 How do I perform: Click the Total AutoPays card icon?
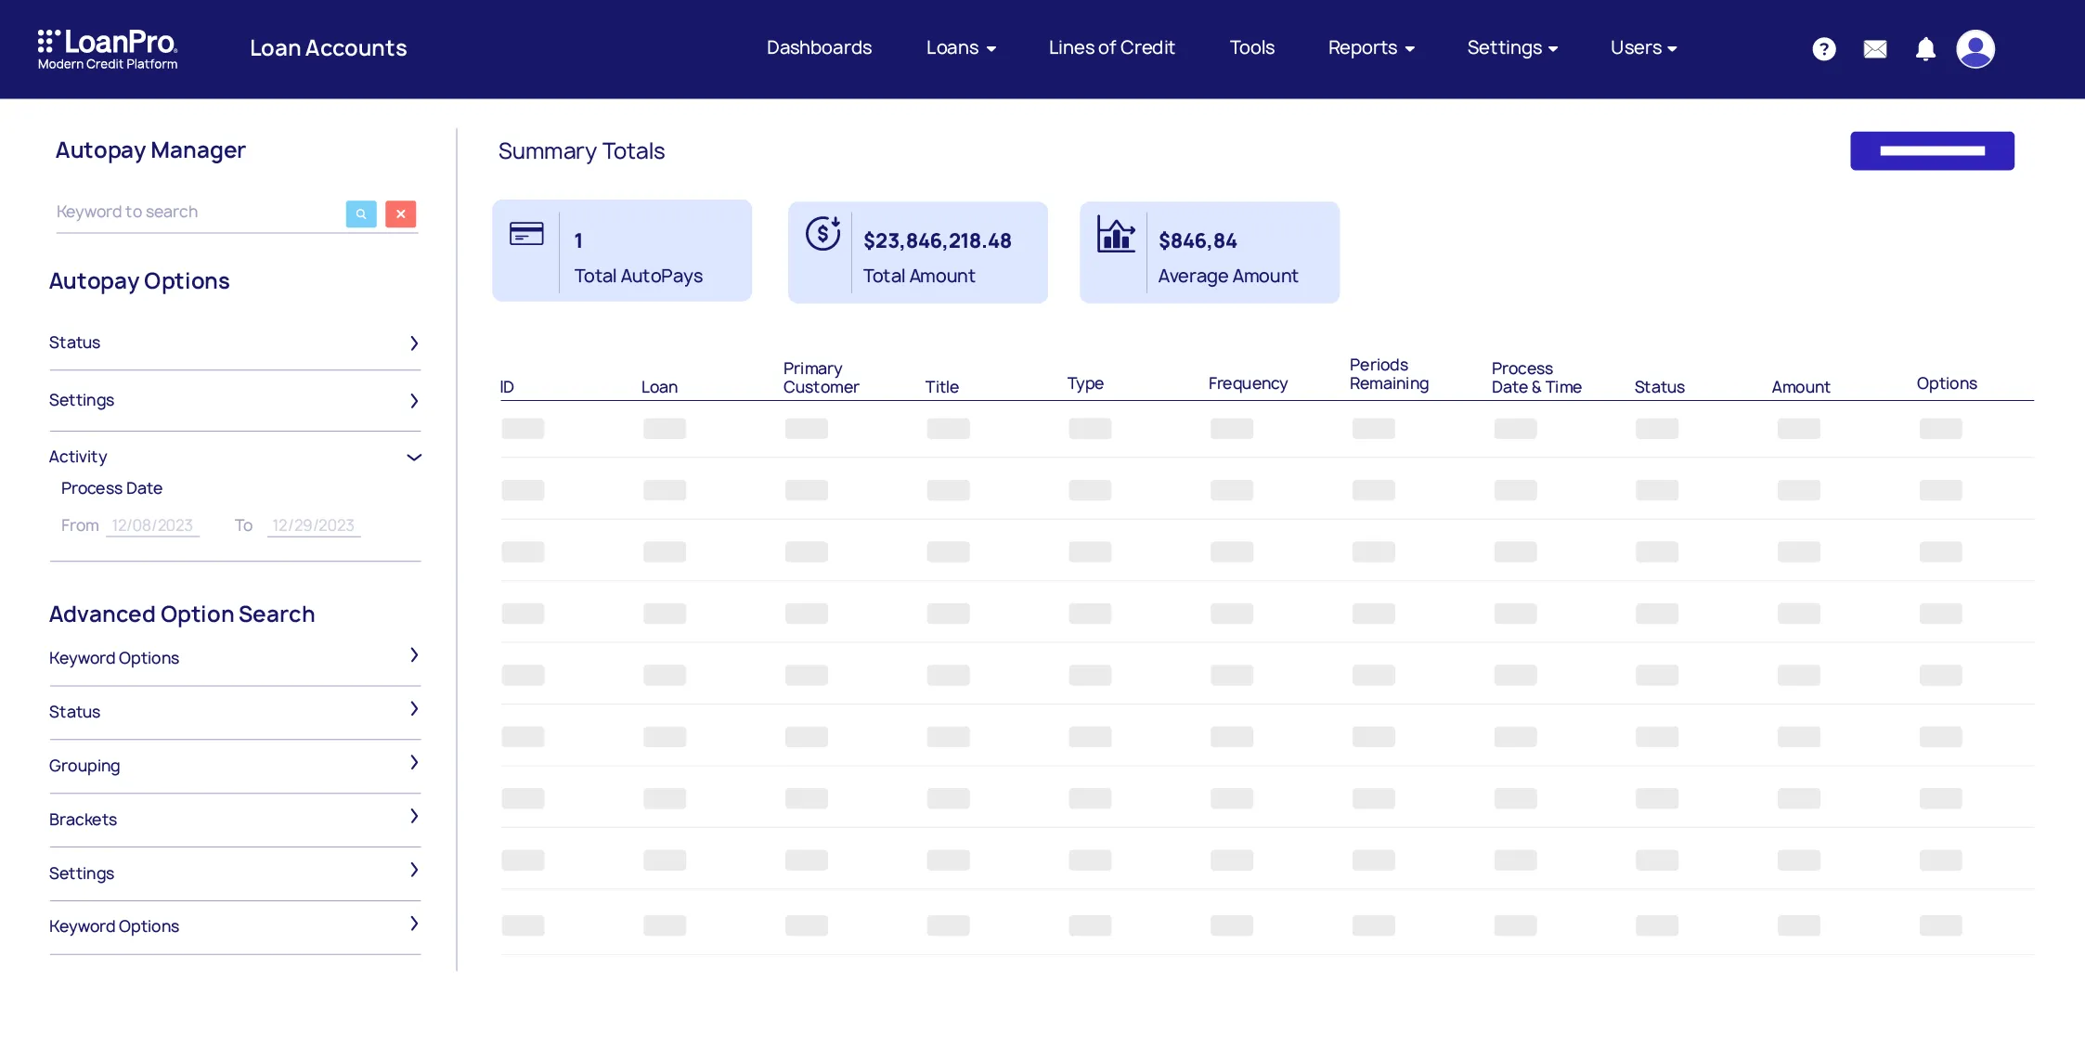pos(526,234)
